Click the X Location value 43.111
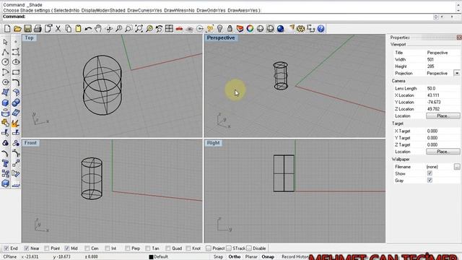The width and height of the screenshot is (462, 260). (433, 95)
